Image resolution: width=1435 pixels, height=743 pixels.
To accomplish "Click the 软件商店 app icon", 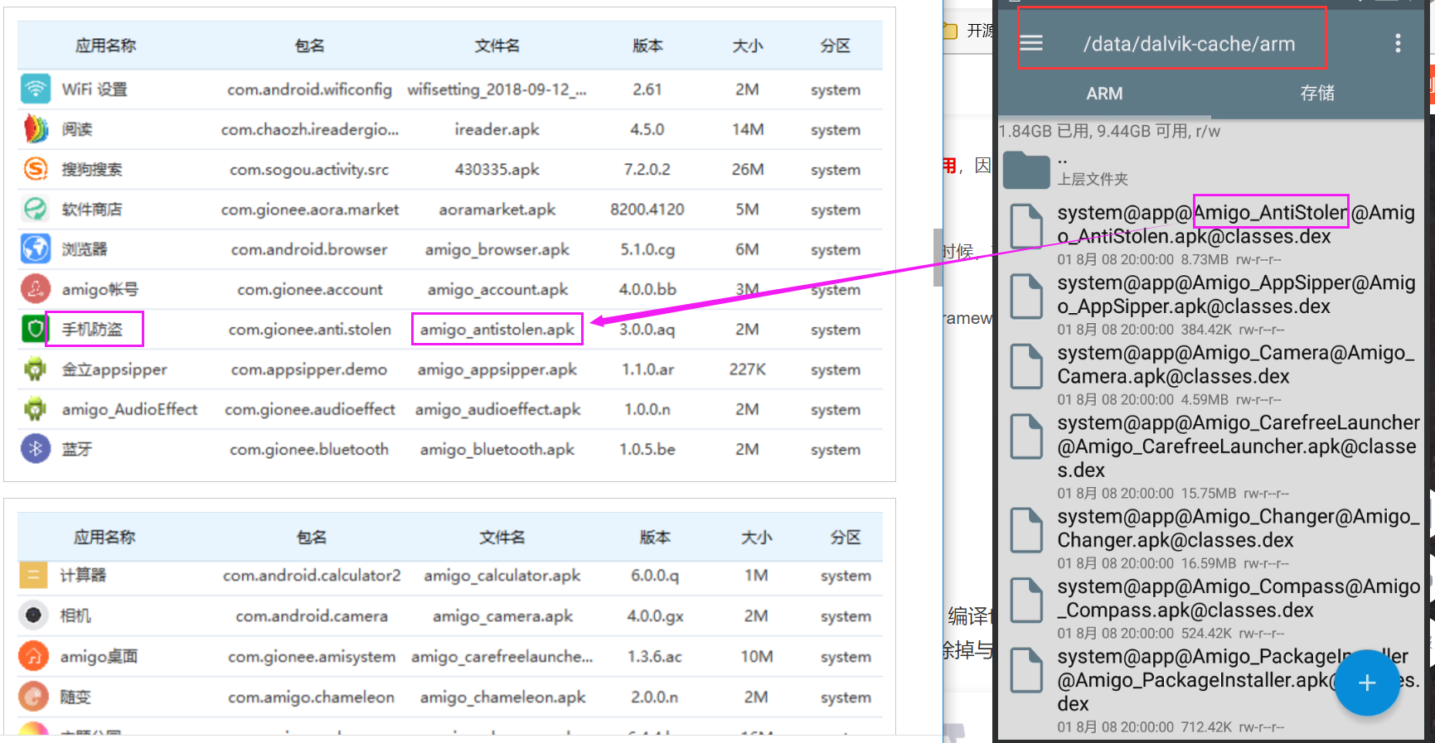I will [x=35, y=209].
